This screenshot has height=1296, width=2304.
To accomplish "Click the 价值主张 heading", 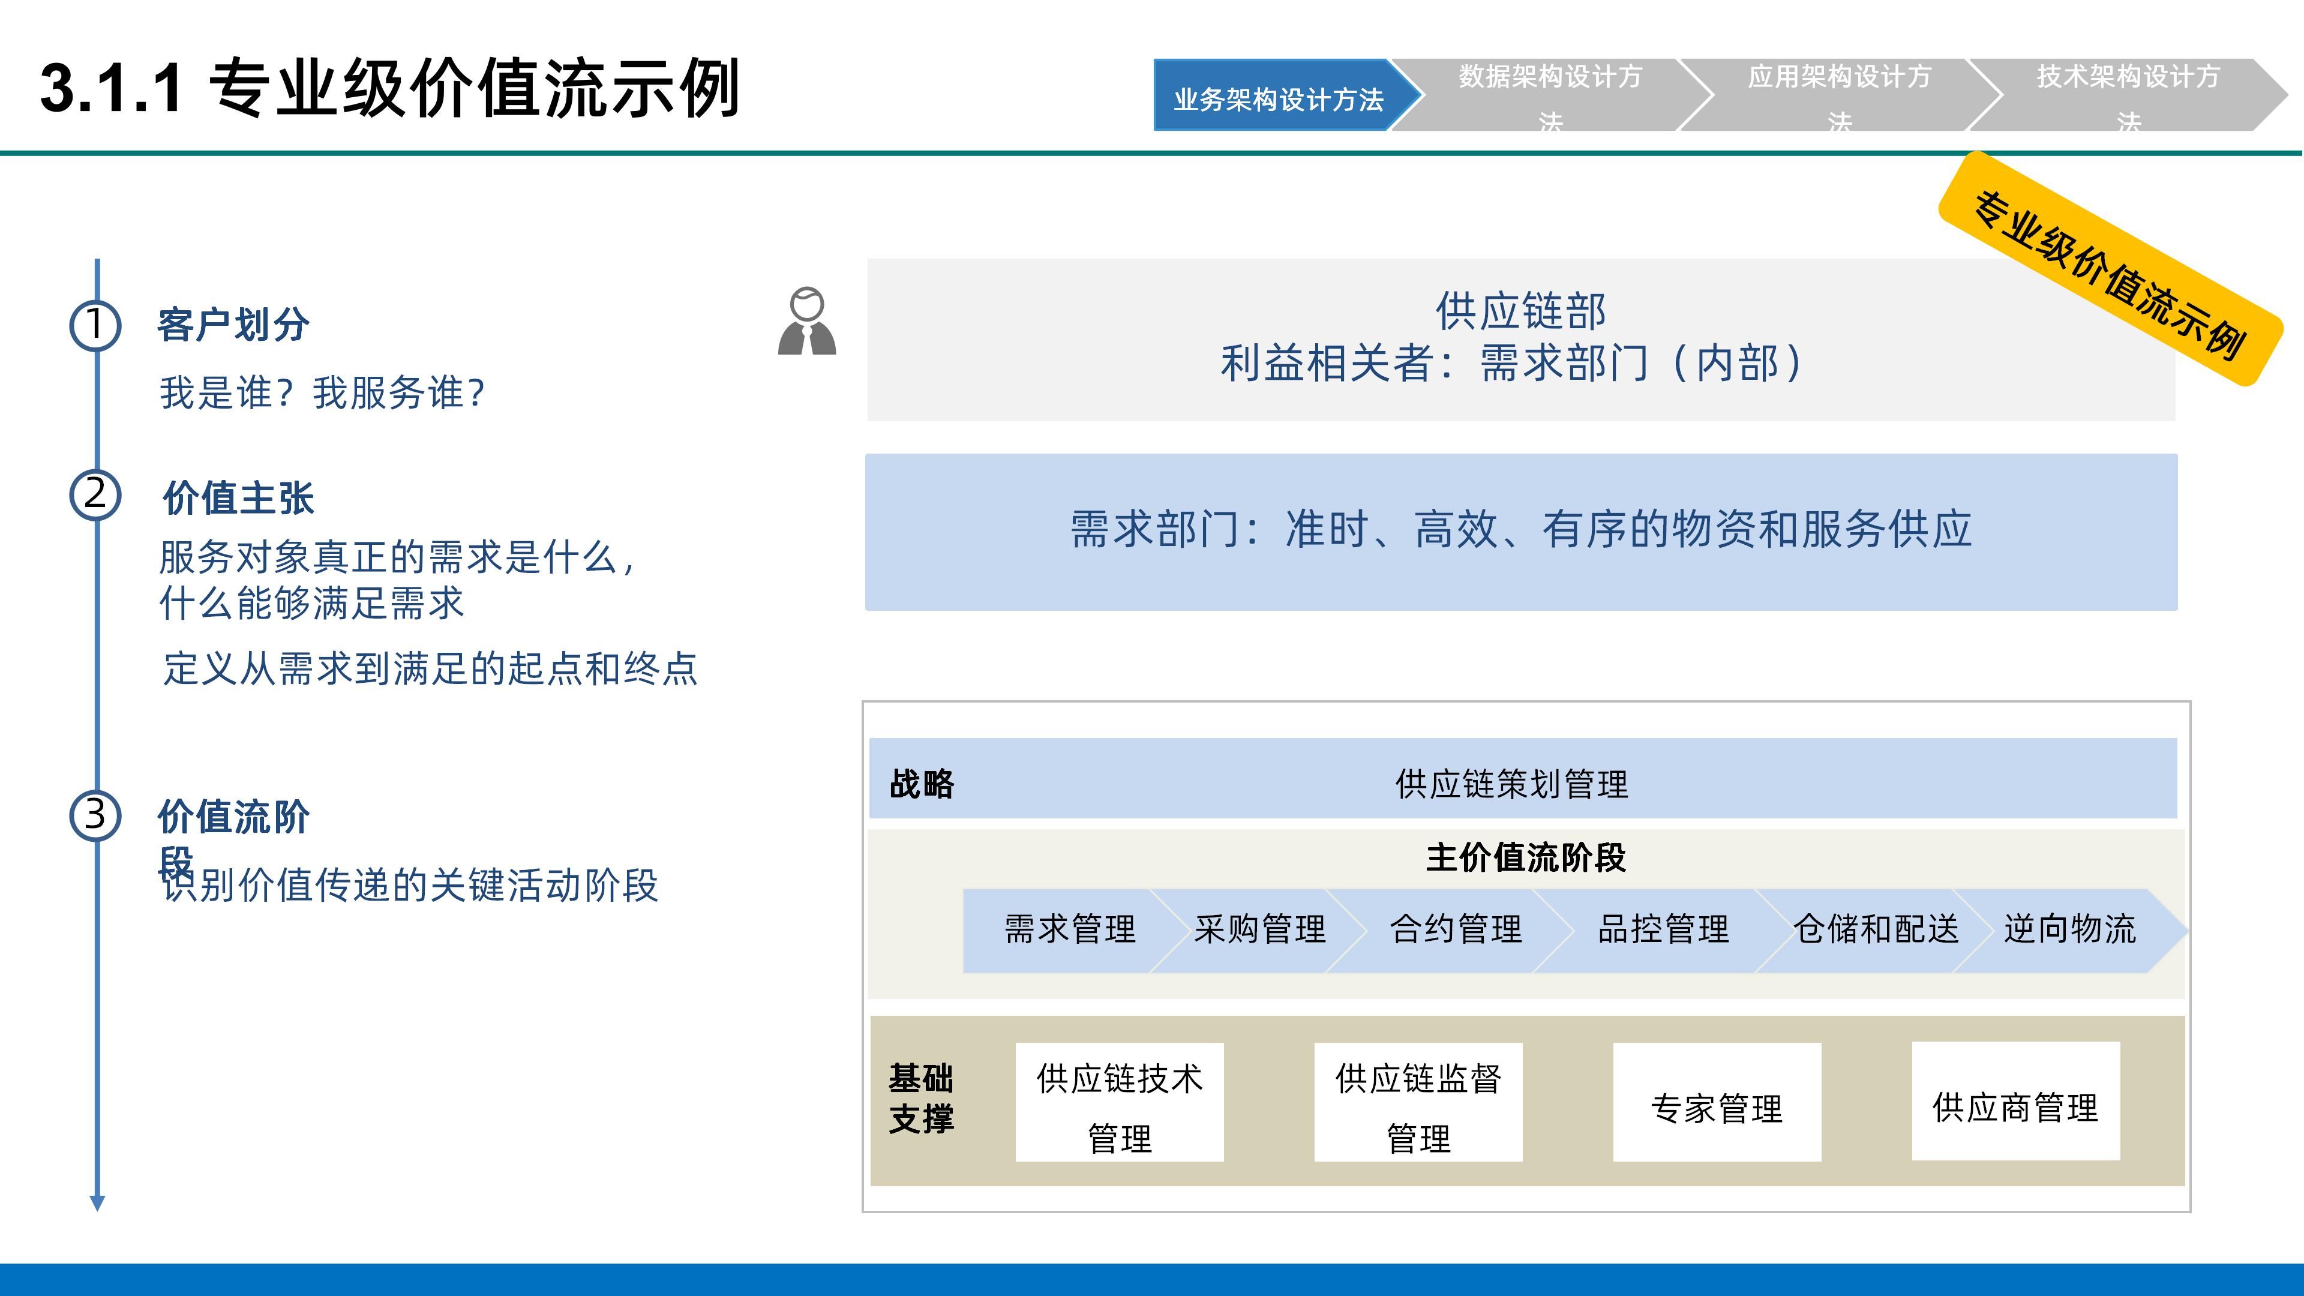I will click(238, 498).
